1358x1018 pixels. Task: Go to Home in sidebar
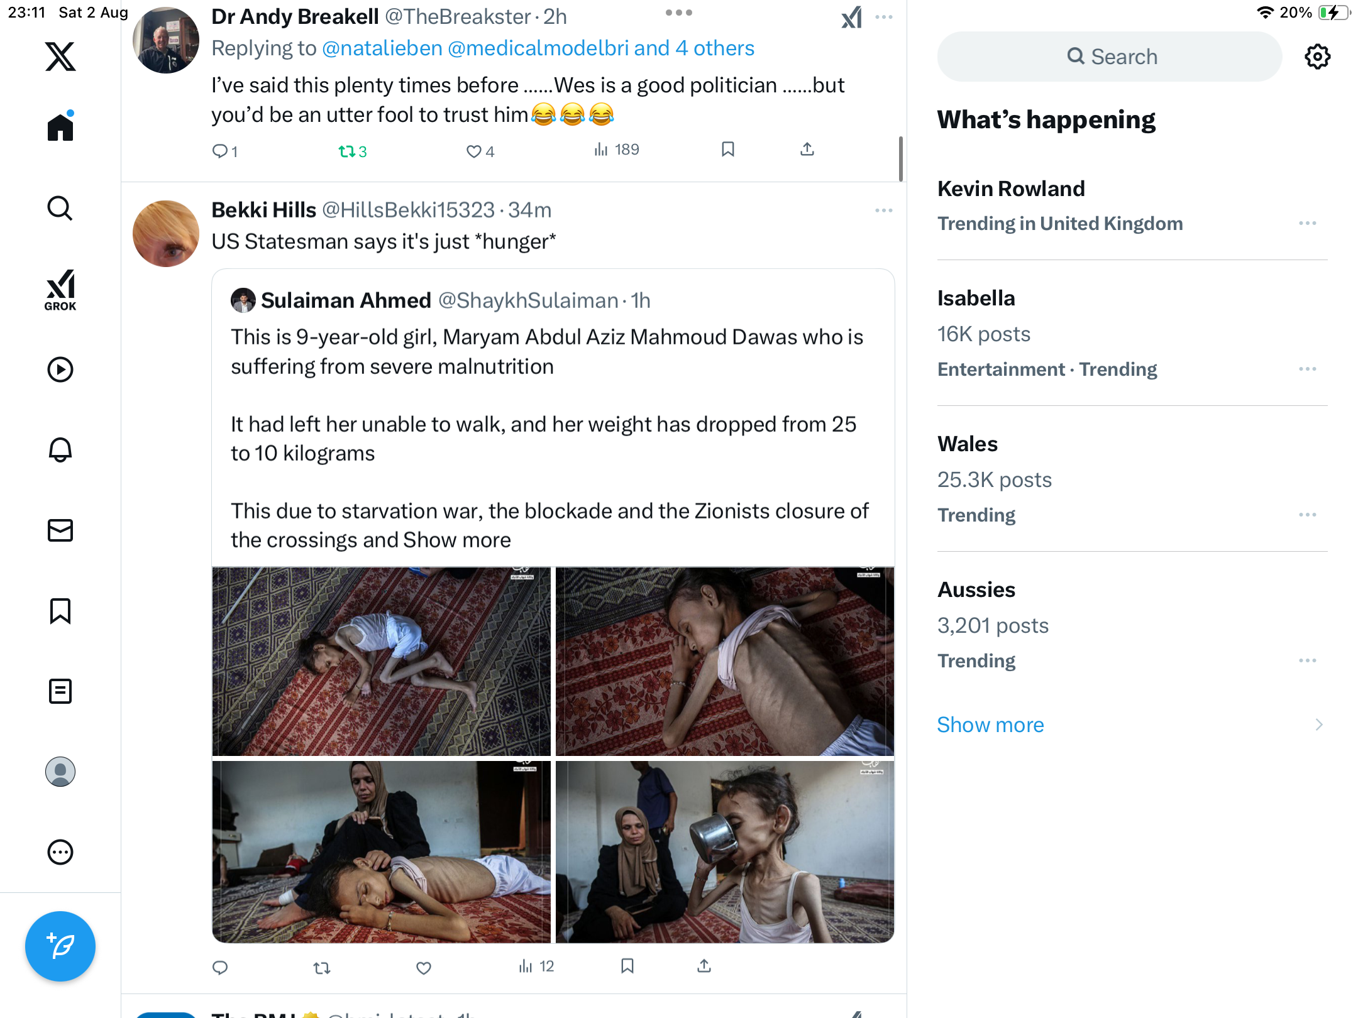(x=60, y=127)
